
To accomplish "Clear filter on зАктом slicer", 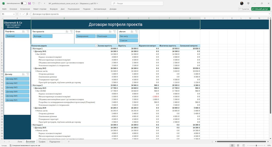I will coord(136,31).
